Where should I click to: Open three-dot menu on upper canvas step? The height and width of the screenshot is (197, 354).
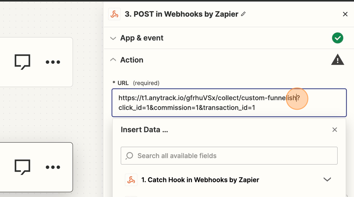(53, 62)
